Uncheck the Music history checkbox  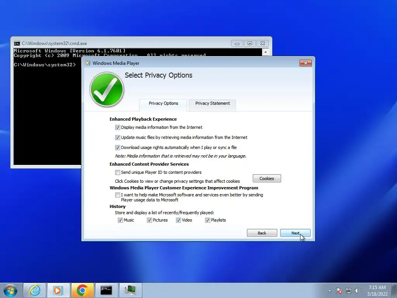click(120, 220)
